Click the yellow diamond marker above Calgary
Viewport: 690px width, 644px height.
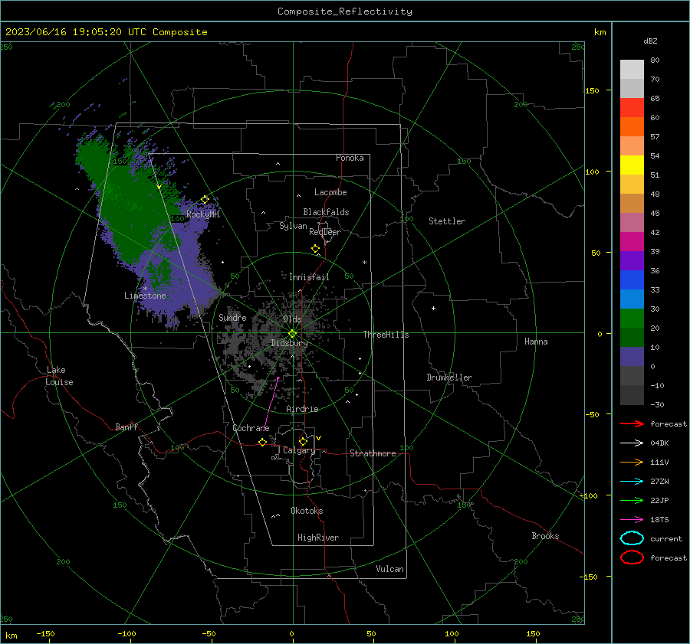(303, 441)
